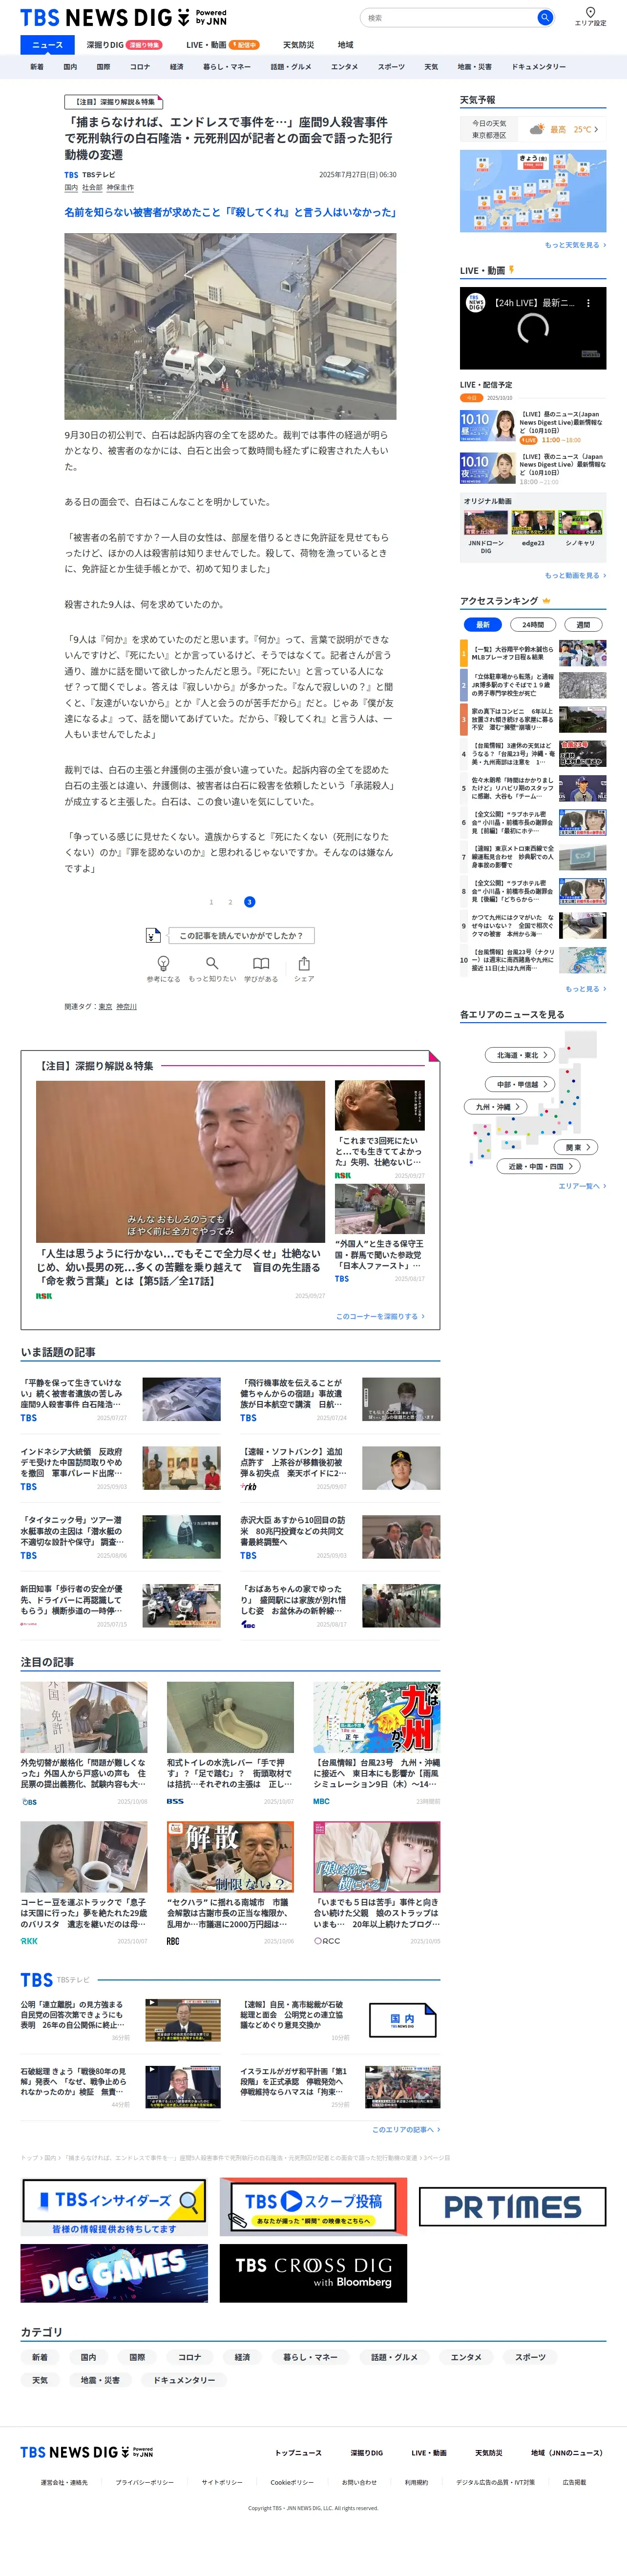The image size is (627, 2576).
Task: Open the live video player options menu
Action: point(588,303)
